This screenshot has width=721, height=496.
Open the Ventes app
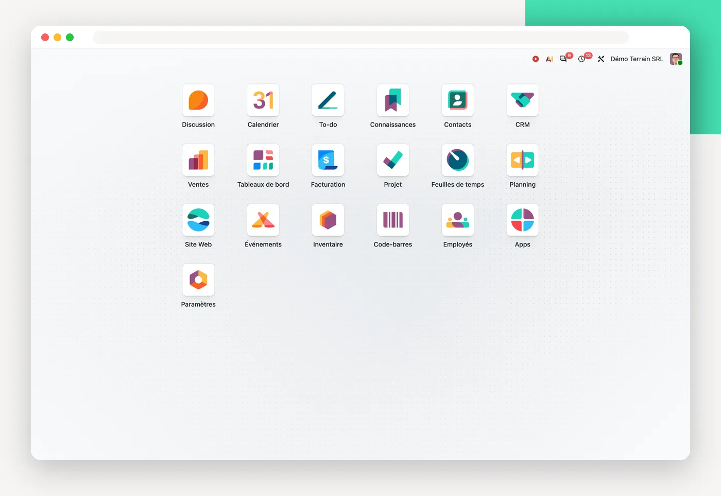198,160
